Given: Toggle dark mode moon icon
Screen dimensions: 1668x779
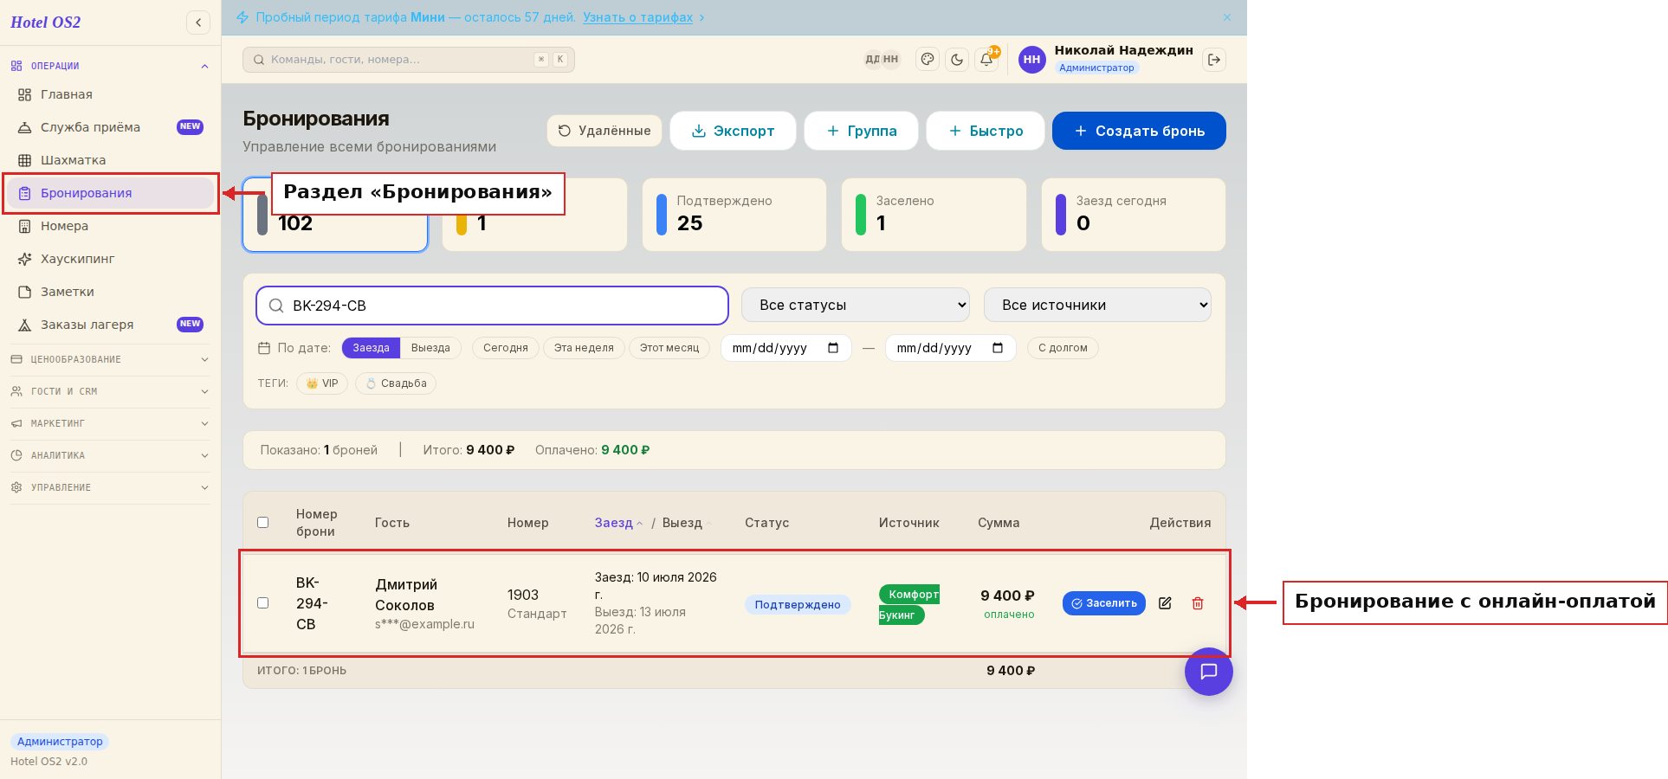Looking at the screenshot, I should pos(957,60).
